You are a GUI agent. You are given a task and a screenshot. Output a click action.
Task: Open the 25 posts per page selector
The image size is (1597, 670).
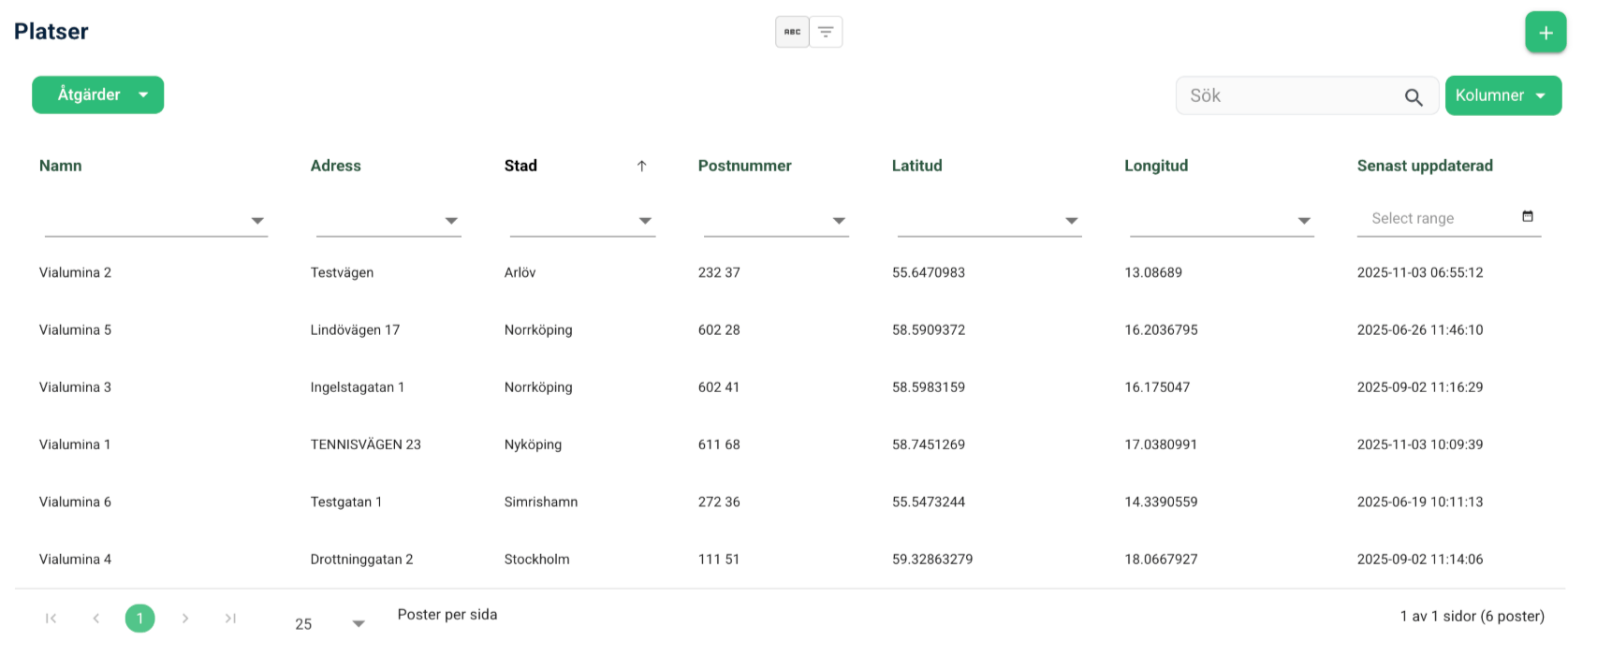point(330,623)
